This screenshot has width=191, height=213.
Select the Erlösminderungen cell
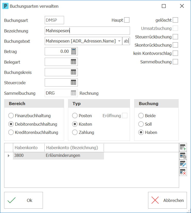(x=74, y=156)
